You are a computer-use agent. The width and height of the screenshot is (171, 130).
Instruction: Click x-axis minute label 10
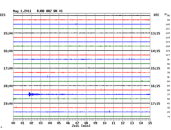pyautogui.click(x=104, y=123)
